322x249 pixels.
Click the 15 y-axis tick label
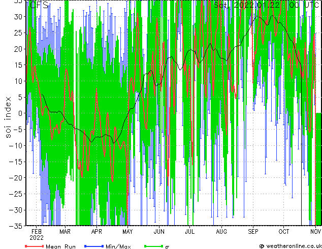(x=18, y=65)
